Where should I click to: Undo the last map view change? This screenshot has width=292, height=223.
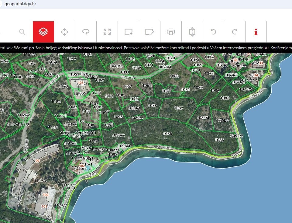point(213,32)
